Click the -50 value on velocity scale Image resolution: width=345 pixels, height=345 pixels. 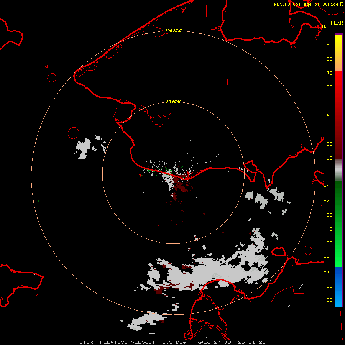pos(328,243)
